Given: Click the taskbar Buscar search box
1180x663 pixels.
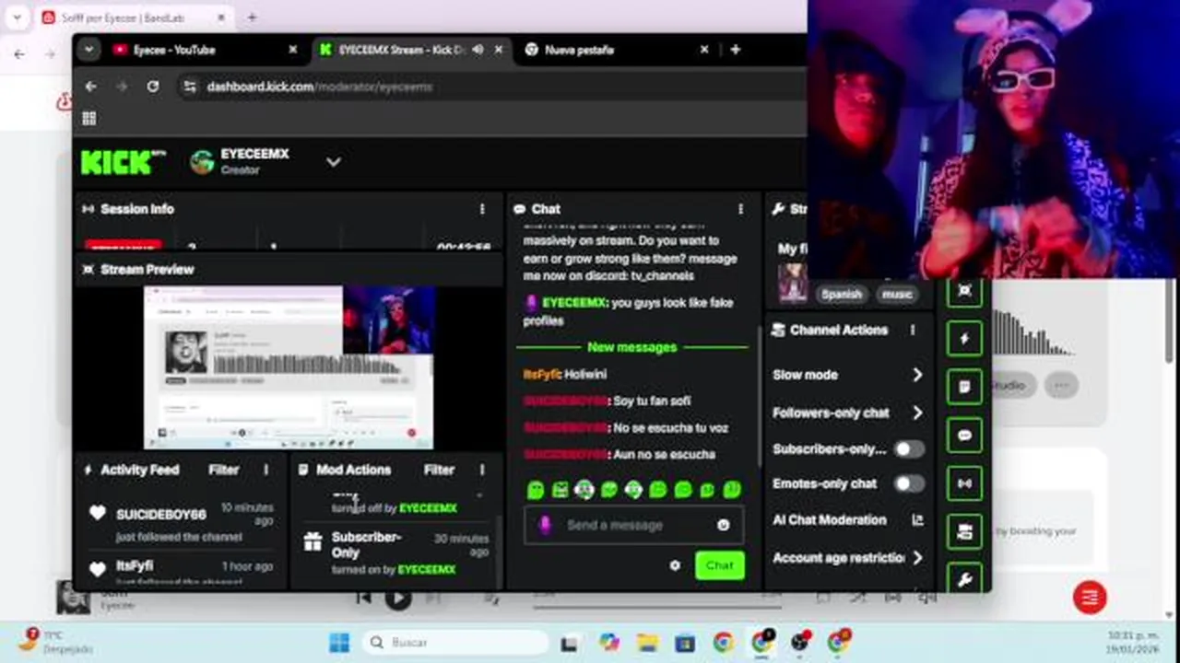Looking at the screenshot, I should 455,642.
